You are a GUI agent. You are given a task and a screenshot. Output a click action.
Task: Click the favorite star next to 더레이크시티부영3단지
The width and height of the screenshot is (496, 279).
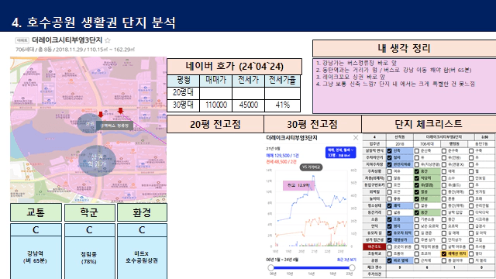[108, 40]
